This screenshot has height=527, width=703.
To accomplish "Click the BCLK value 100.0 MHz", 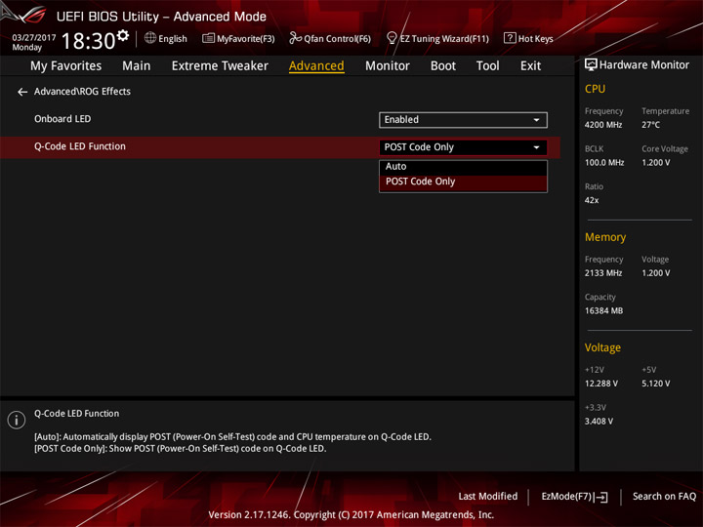I will [x=604, y=162].
